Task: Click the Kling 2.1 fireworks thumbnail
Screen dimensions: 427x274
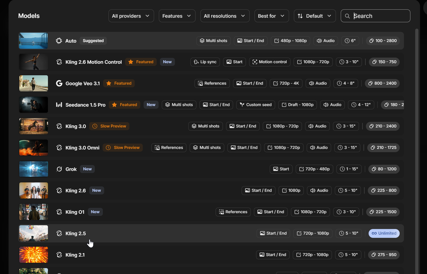Action: (x=33, y=255)
